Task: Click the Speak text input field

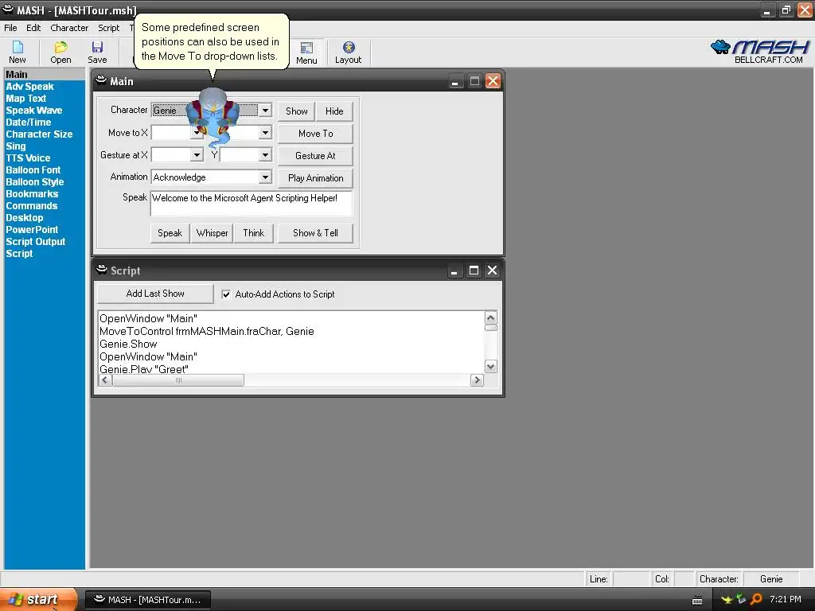Action: pos(251,203)
